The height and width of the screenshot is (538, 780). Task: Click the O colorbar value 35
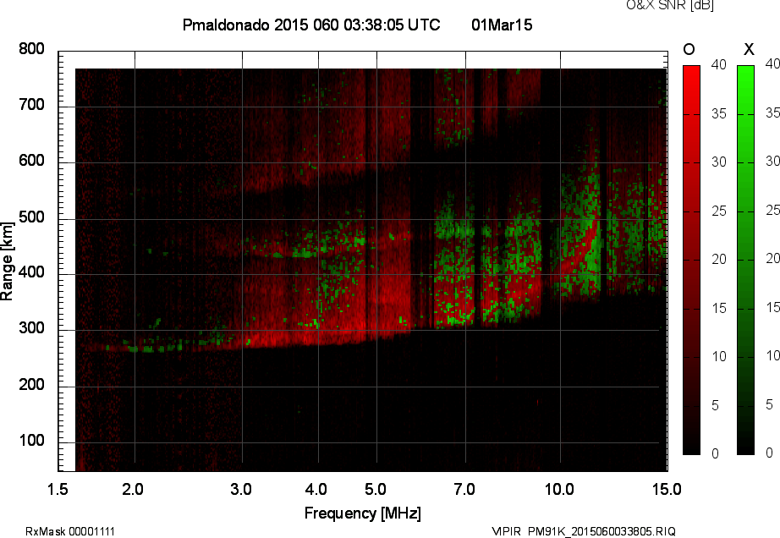coord(719,113)
